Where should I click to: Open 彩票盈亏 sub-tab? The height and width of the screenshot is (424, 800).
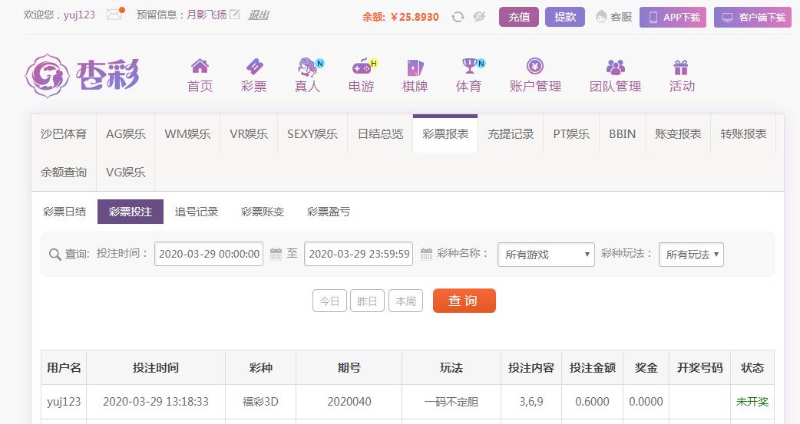click(x=328, y=212)
